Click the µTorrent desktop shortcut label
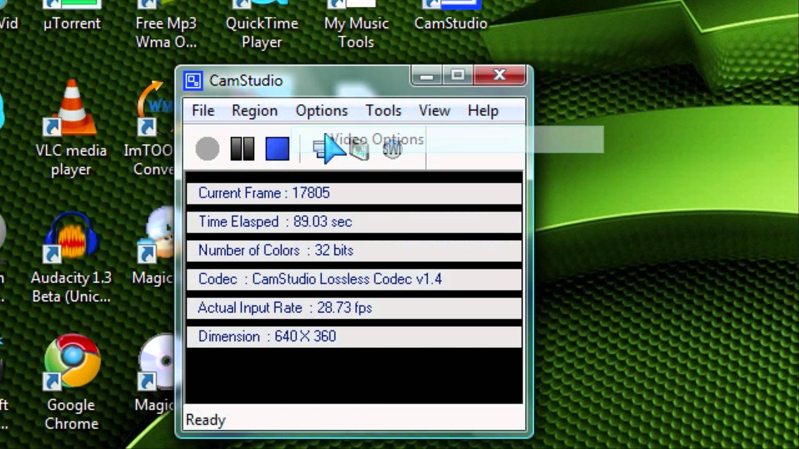 click(x=72, y=23)
